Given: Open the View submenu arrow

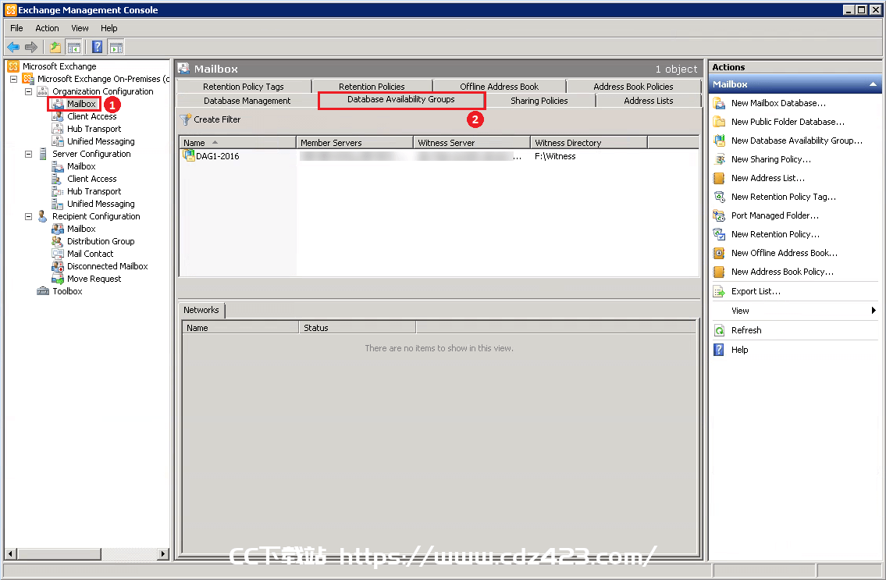Looking at the screenshot, I should 874,311.
